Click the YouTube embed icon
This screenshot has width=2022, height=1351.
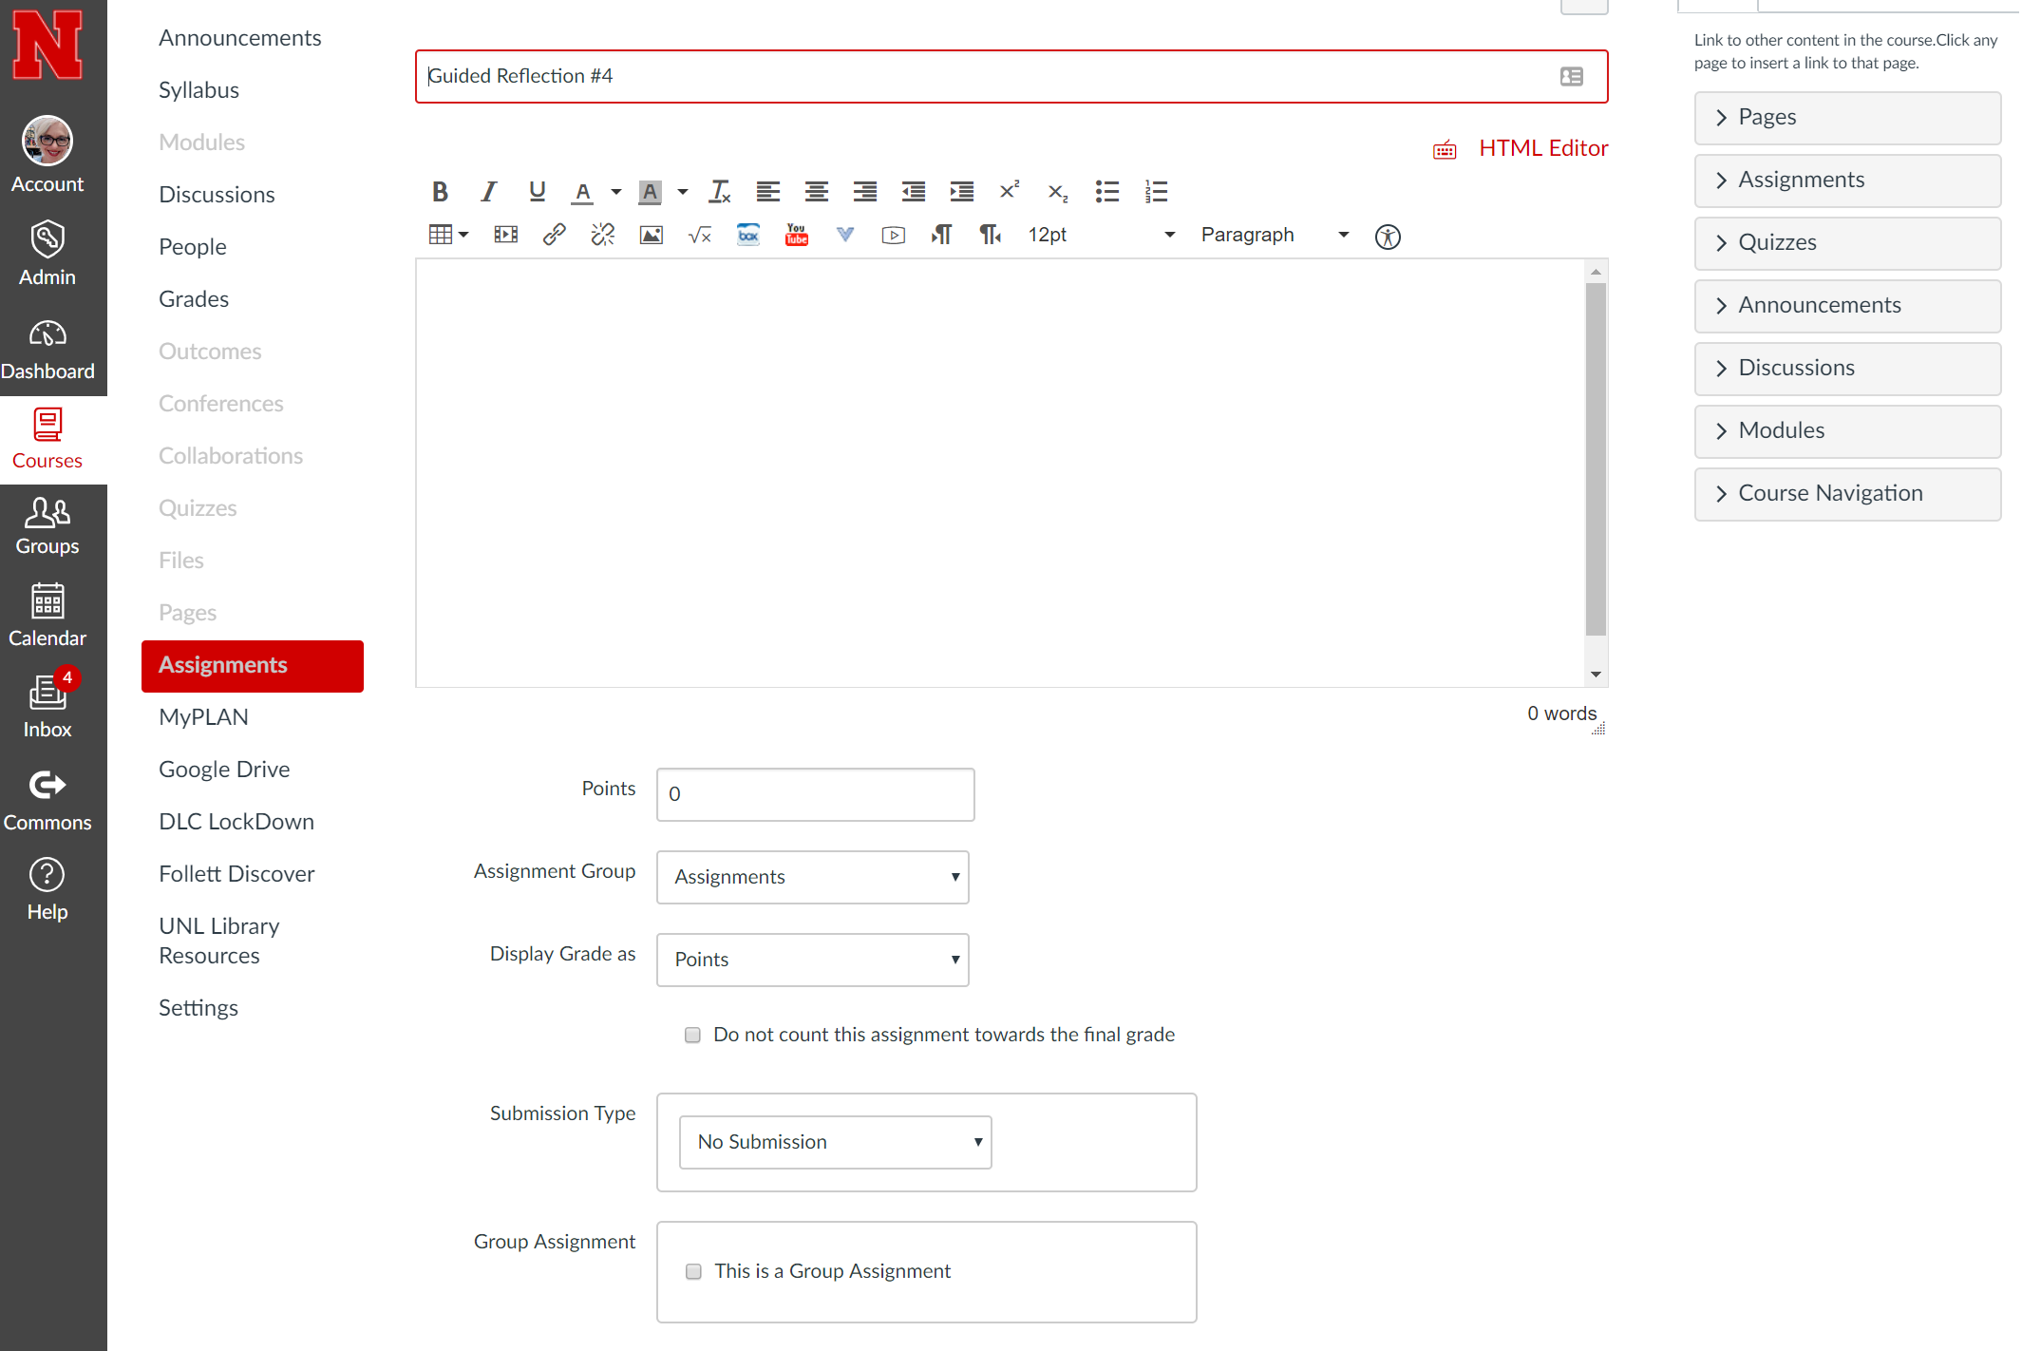pos(796,235)
